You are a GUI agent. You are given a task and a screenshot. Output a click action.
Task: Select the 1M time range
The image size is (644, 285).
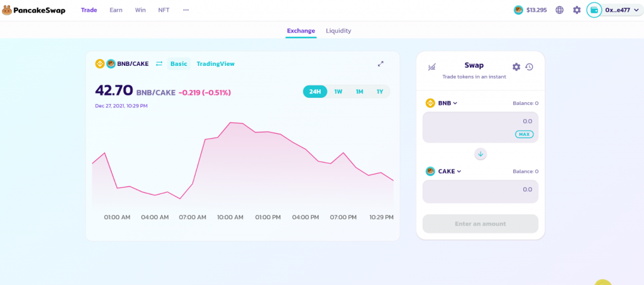(359, 92)
